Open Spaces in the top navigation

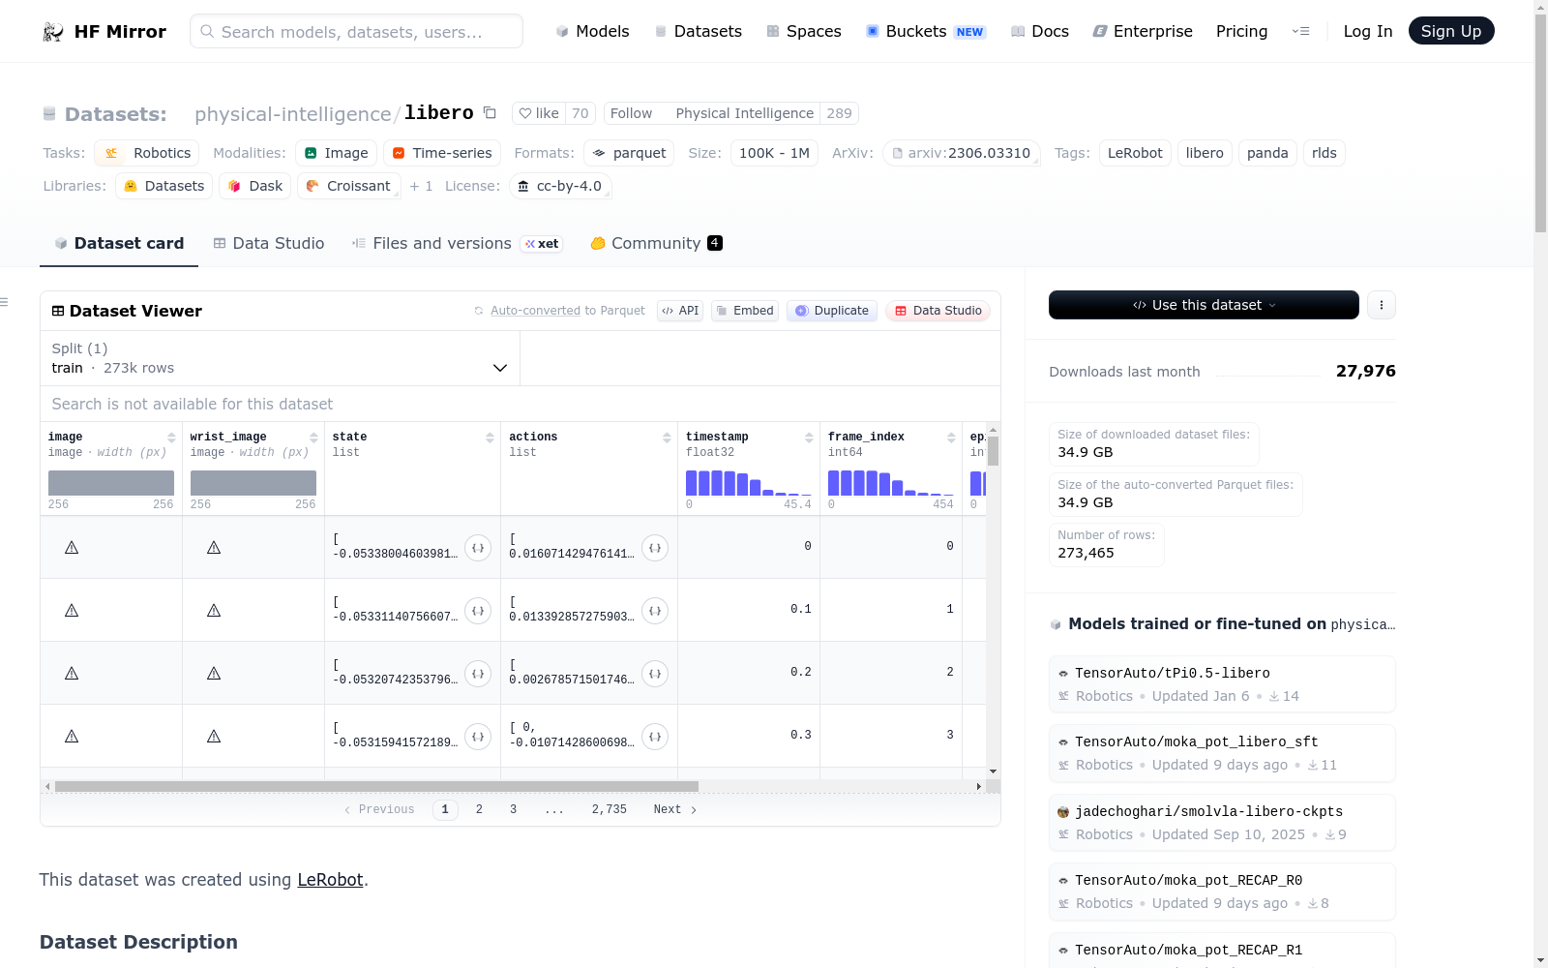(x=804, y=32)
